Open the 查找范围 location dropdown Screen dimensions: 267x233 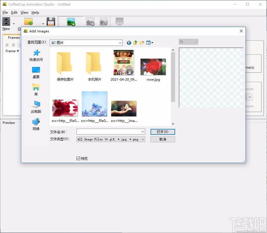(x=120, y=43)
